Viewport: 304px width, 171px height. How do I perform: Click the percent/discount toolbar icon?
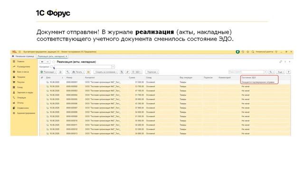[122, 72]
